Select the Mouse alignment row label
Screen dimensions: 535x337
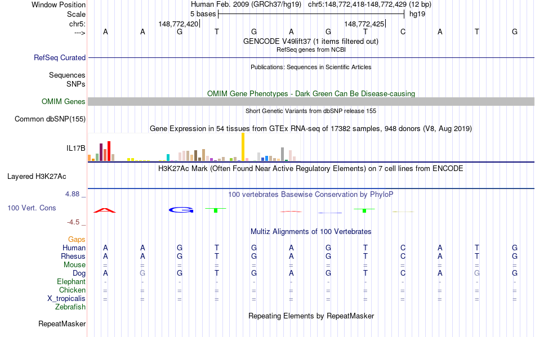[74, 265]
